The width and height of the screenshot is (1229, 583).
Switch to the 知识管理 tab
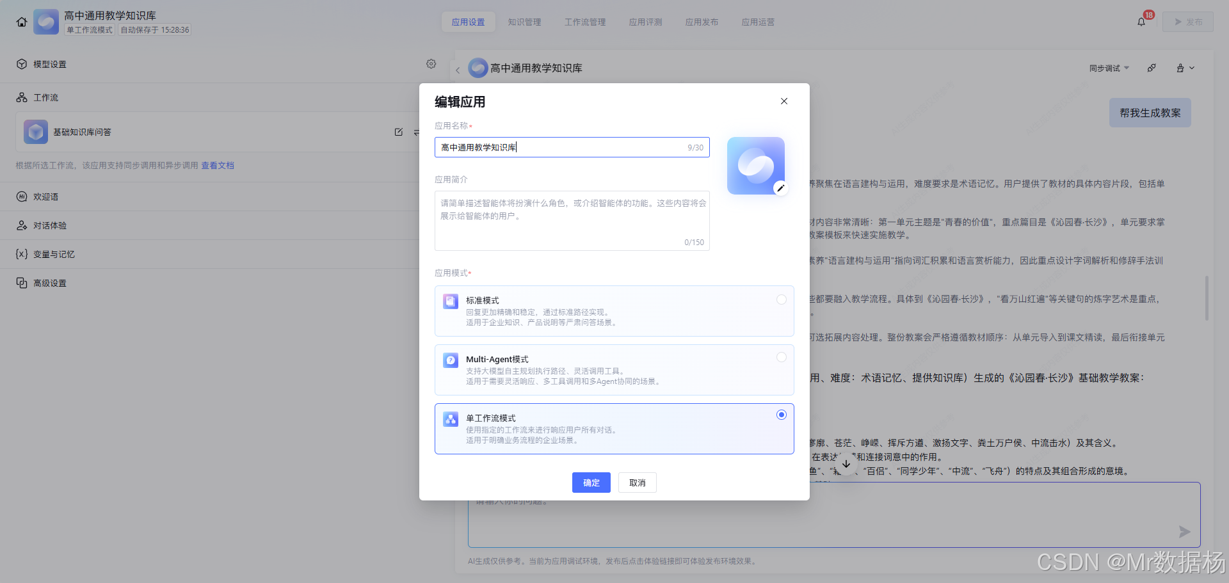pos(524,21)
